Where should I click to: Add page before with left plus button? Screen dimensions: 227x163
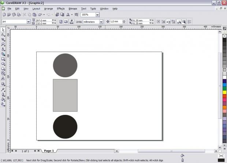pos(16,151)
